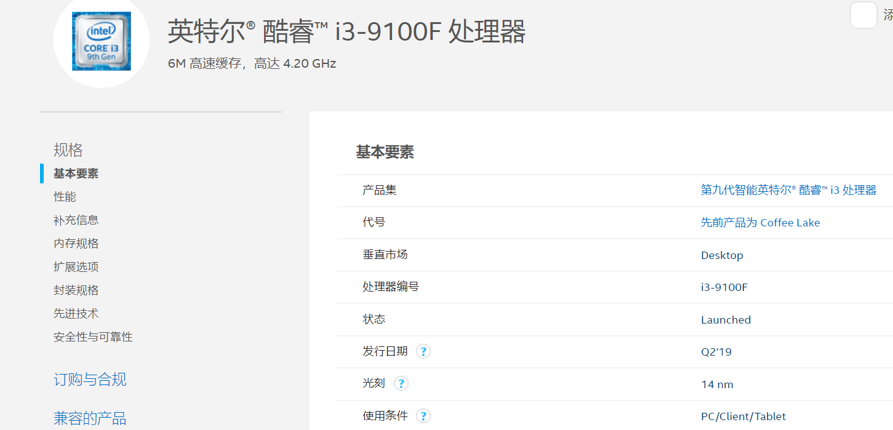Click help icon next to 发行日期

coord(423,352)
